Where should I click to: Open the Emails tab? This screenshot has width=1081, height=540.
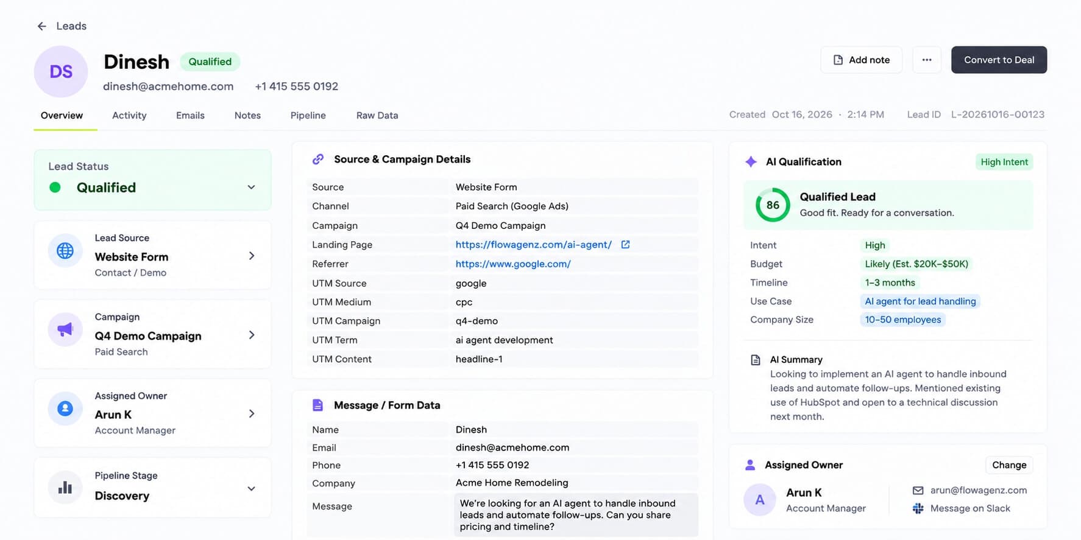click(x=190, y=115)
